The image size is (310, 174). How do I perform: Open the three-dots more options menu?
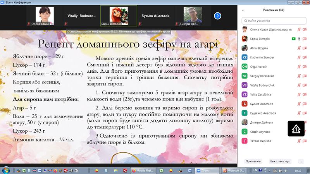tap(301, 161)
